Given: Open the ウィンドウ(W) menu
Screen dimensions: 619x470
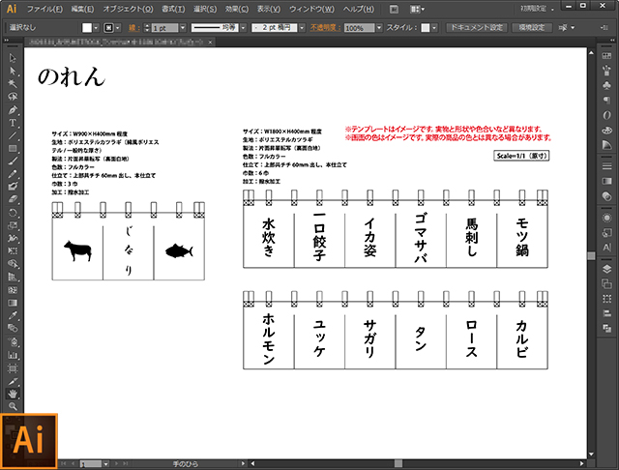Looking at the screenshot, I should pos(311,9).
